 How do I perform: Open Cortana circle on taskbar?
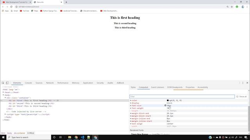pos(54,137)
